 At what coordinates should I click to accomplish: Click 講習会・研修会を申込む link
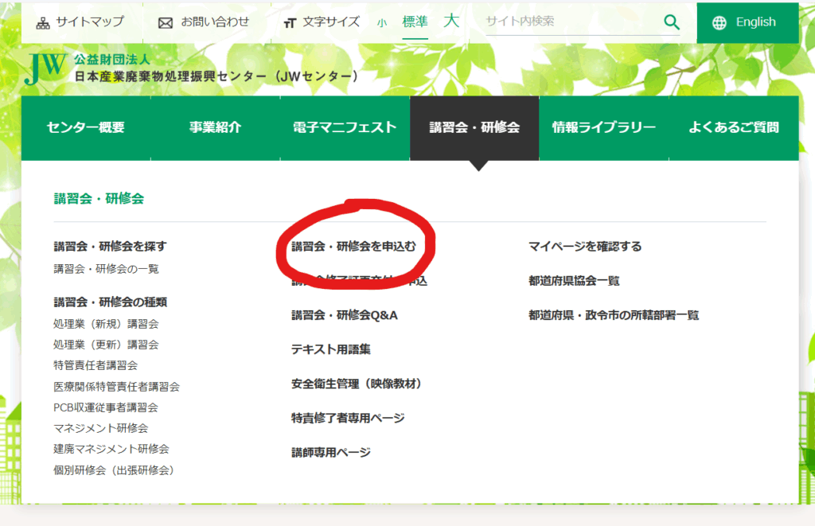click(353, 247)
